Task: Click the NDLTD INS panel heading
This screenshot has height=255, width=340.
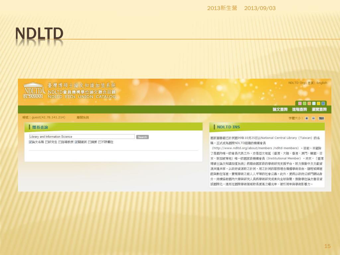Action: click(x=228, y=127)
